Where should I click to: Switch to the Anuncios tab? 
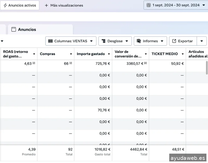pos(27,29)
